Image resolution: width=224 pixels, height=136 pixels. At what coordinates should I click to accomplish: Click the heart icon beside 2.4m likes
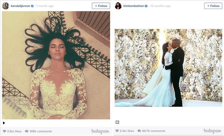click(x=117, y=131)
